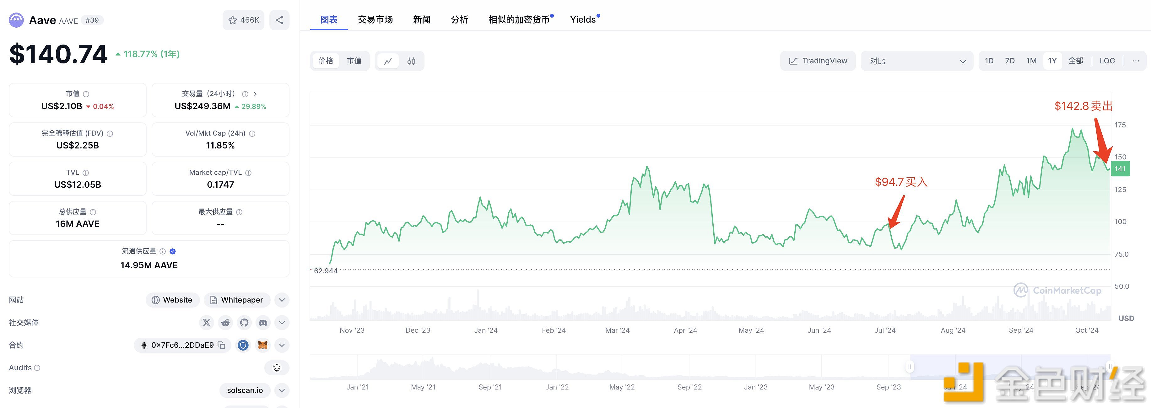Open Discord social link
This screenshot has height=408, width=1151.
[263, 323]
